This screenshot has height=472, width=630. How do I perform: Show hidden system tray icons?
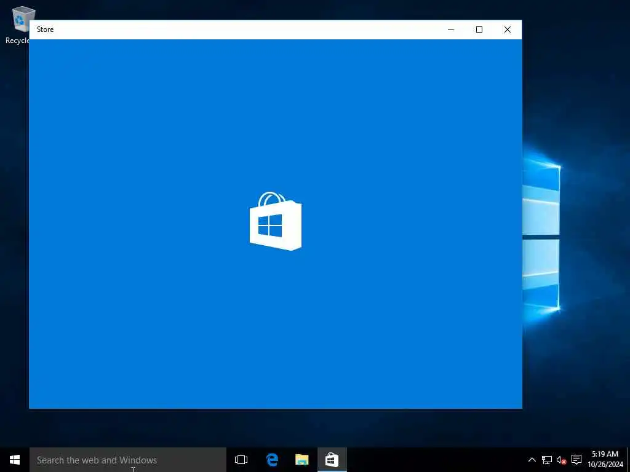pos(532,460)
